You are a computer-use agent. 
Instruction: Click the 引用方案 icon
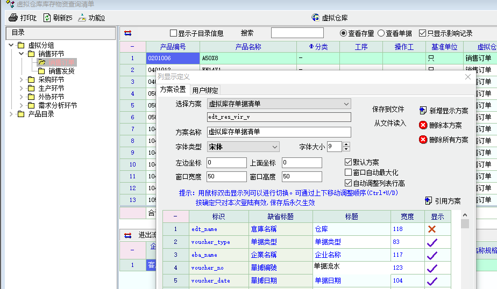click(429, 200)
